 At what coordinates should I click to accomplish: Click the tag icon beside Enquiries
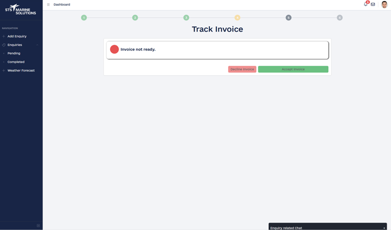(3, 45)
